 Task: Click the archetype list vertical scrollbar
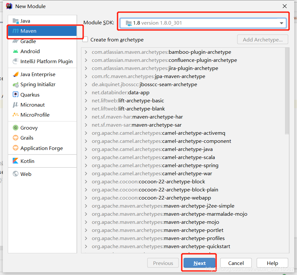point(287,91)
